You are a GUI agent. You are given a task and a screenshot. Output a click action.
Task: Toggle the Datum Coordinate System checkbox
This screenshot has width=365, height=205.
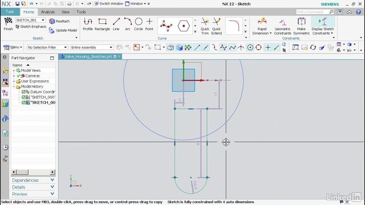click(23, 92)
